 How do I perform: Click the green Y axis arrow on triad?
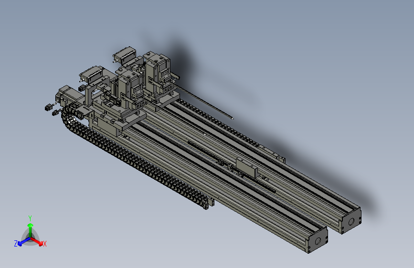click(31, 230)
